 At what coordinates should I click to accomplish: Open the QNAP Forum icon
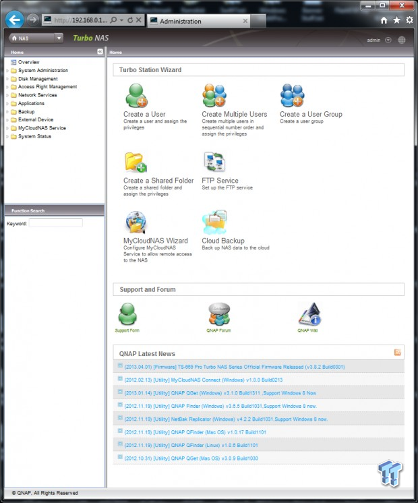pyautogui.click(x=219, y=314)
